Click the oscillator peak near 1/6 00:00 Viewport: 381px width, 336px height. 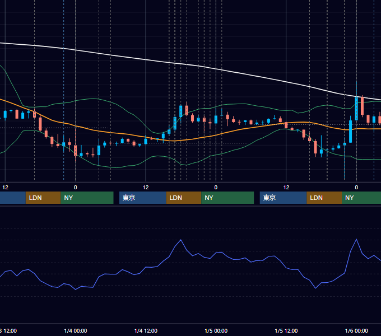pos(356,240)
